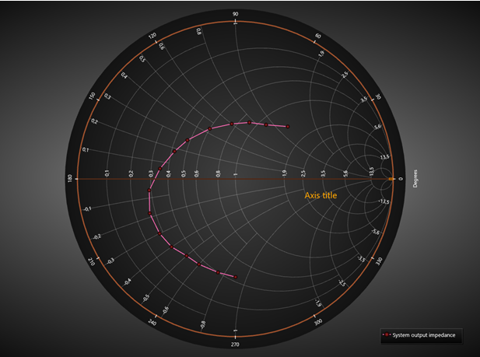Click the -0.2 reactance label
The image size is (480, 357).
(x=96, y=236)
